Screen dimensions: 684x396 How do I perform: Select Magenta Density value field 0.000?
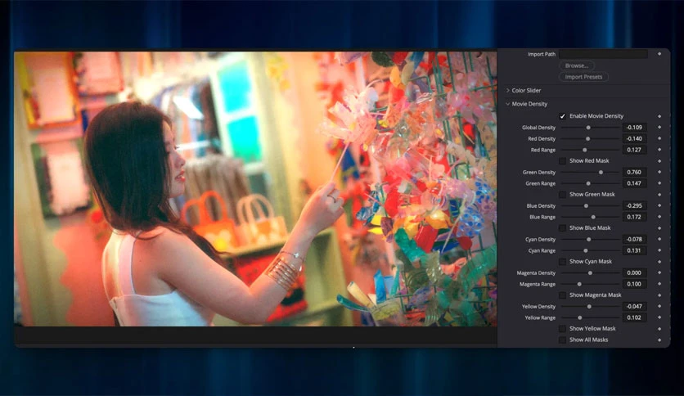634,272
